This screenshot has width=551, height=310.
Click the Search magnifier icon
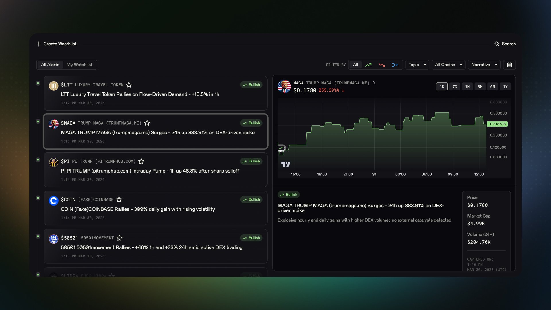497,44
